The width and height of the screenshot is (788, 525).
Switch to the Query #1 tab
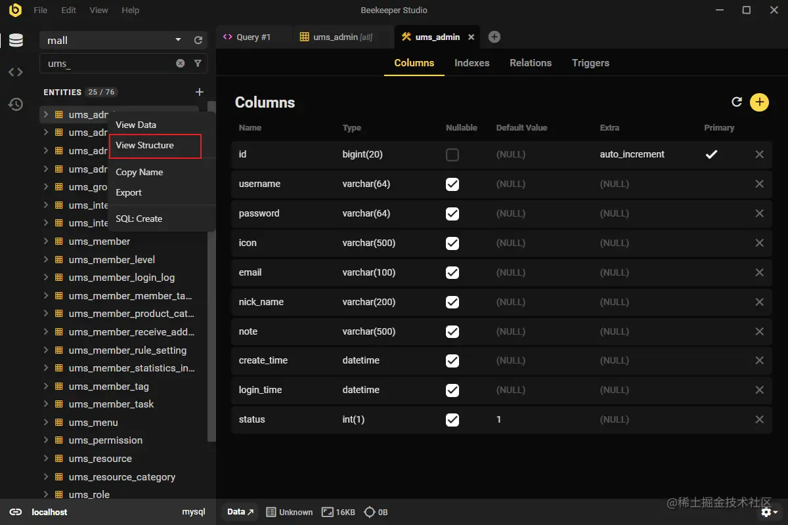253,37
